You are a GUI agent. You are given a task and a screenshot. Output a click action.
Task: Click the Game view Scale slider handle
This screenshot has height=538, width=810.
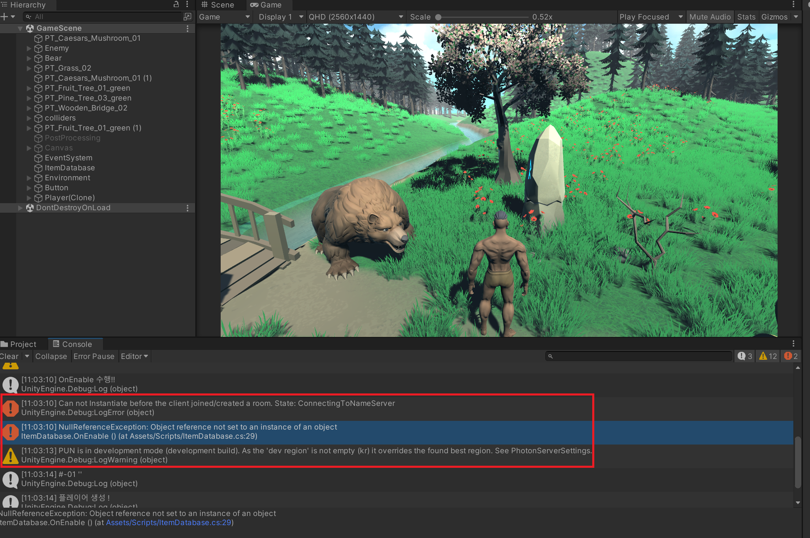point(438,17)
